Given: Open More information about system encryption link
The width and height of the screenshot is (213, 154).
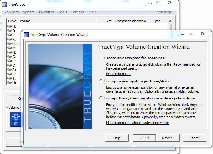Looking at the screenshot, I should [138, 123].
